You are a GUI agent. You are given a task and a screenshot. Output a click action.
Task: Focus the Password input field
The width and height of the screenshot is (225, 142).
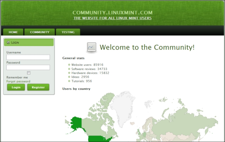pos(28,67)
